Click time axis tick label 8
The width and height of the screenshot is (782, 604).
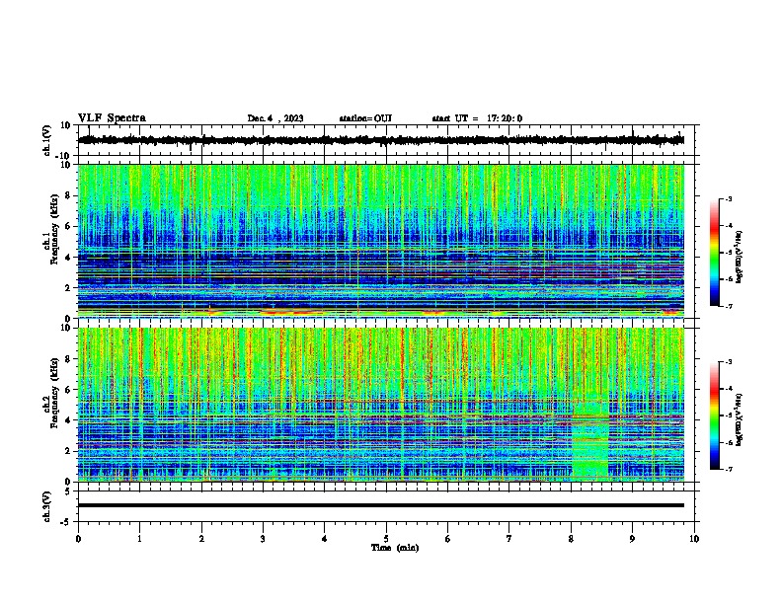pyautogui.click(x=571, y=539)
